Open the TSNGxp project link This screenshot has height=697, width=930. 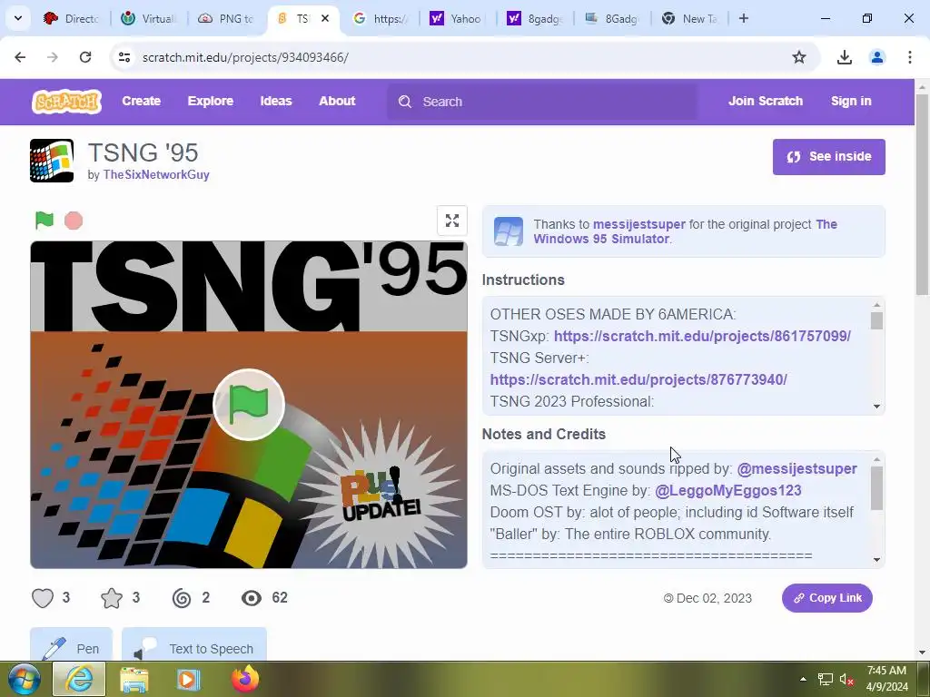click(702, 336)
